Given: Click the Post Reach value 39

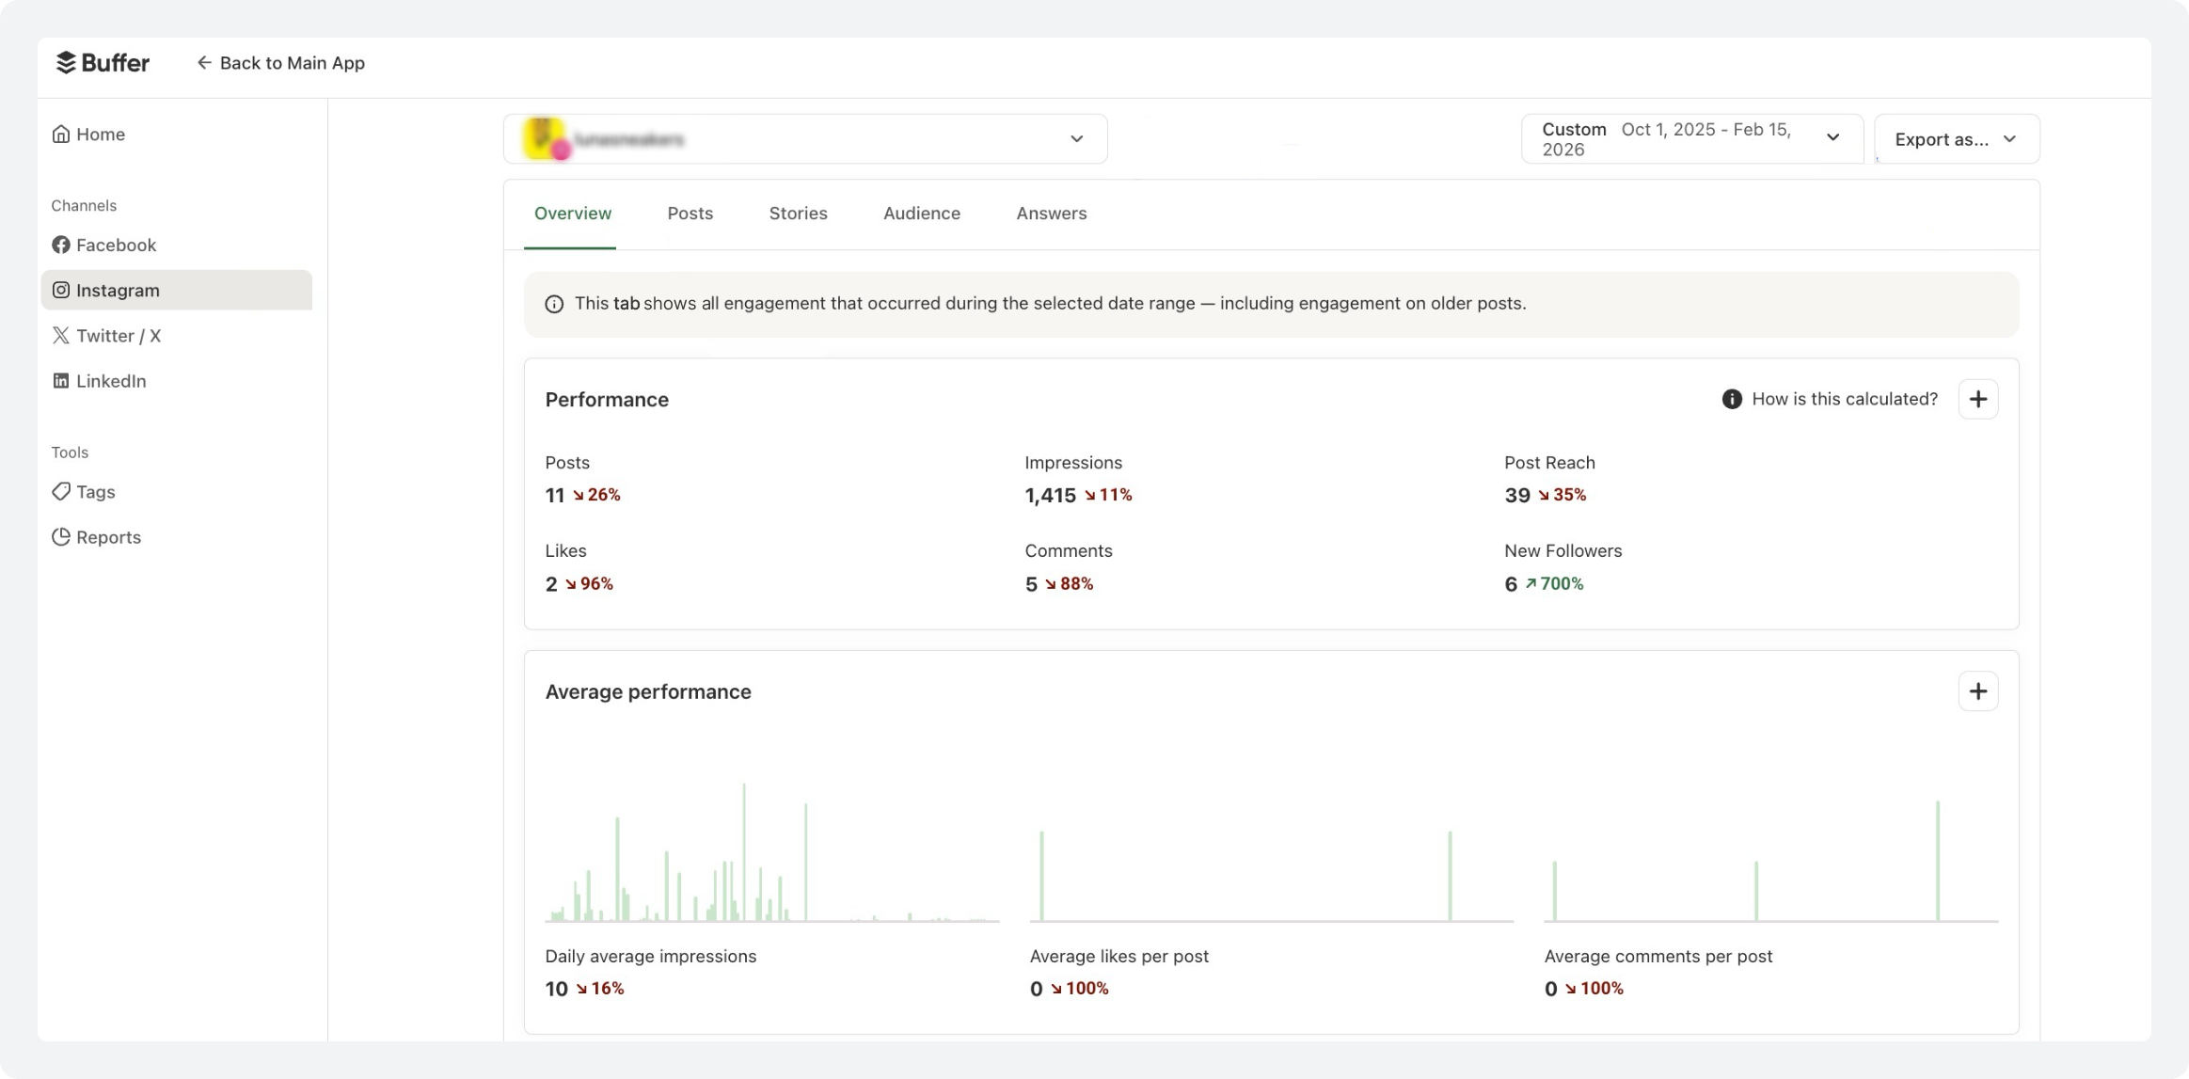Looking at the screenshot, I should [x=1516, y=495].
